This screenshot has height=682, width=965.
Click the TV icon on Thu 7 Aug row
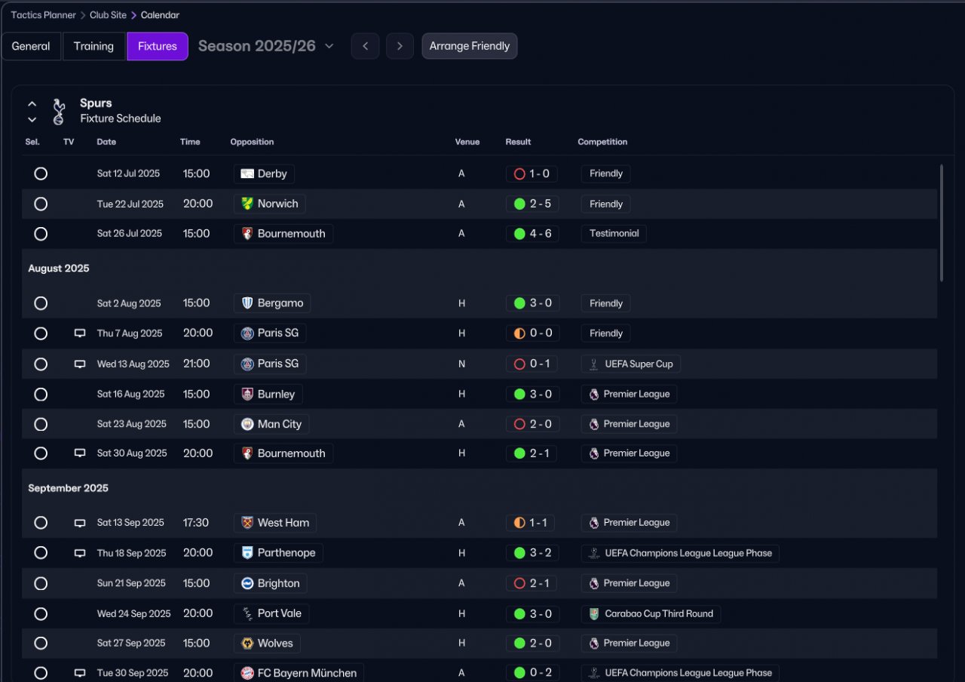pos(80,333)
